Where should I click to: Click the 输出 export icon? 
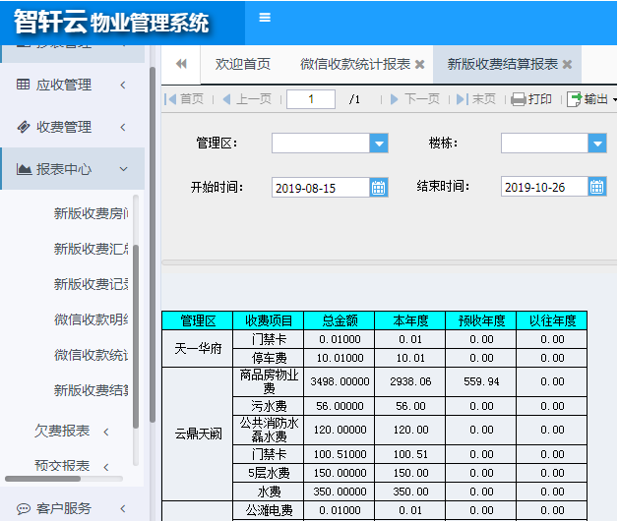575,99
